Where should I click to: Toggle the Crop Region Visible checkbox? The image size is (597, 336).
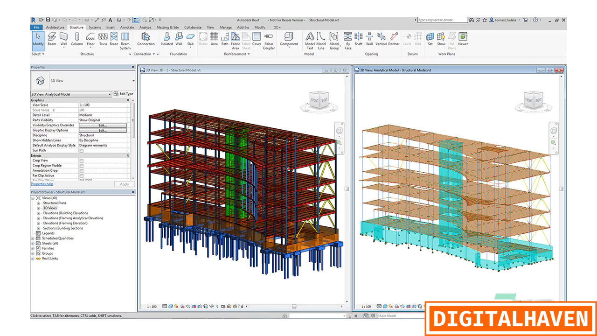coord(81,166)
